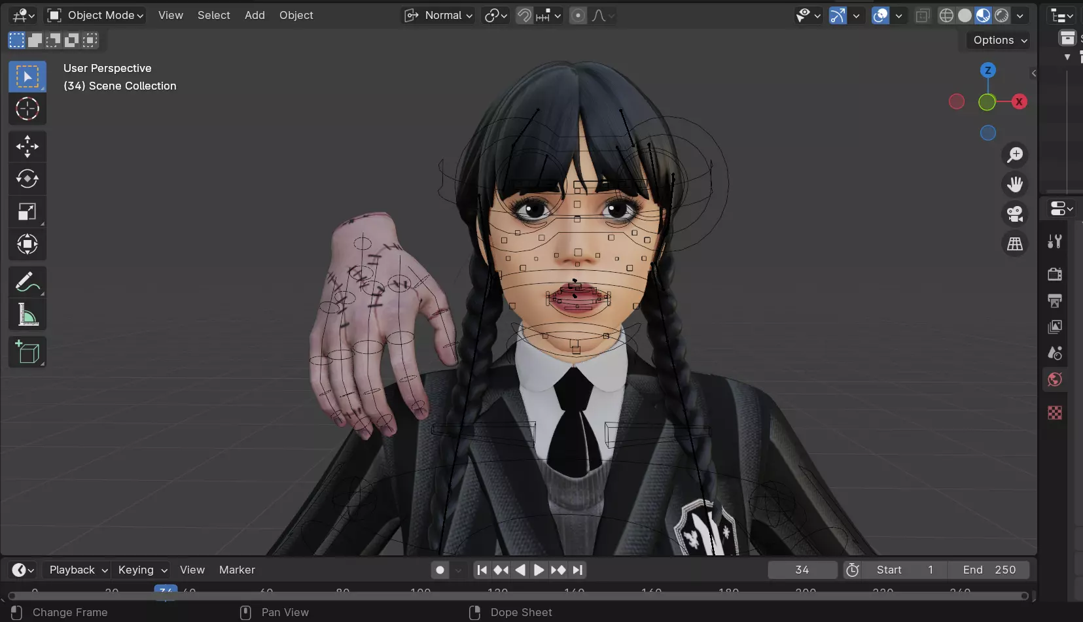Select the Annotate pencil tool
The image size is (1083, 622).
[27, 283]
